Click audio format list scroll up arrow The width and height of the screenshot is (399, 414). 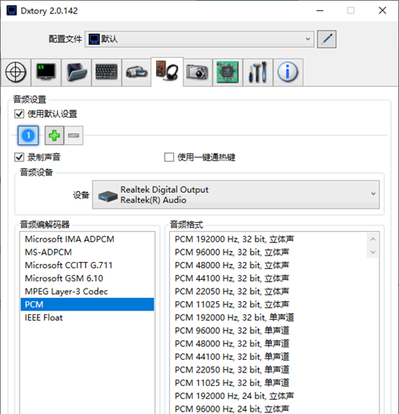tap(373, 239)
